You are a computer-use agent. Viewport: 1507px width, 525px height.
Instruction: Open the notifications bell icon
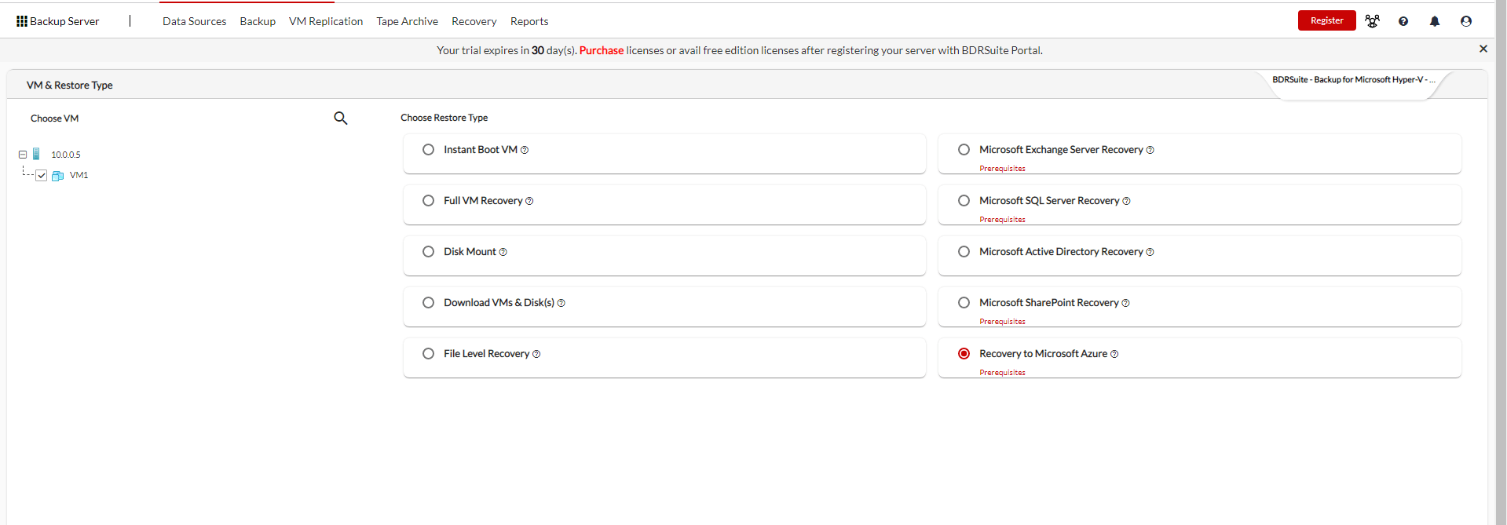point(1435,21)
